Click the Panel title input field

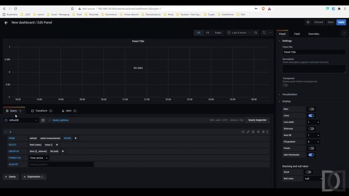314,52
